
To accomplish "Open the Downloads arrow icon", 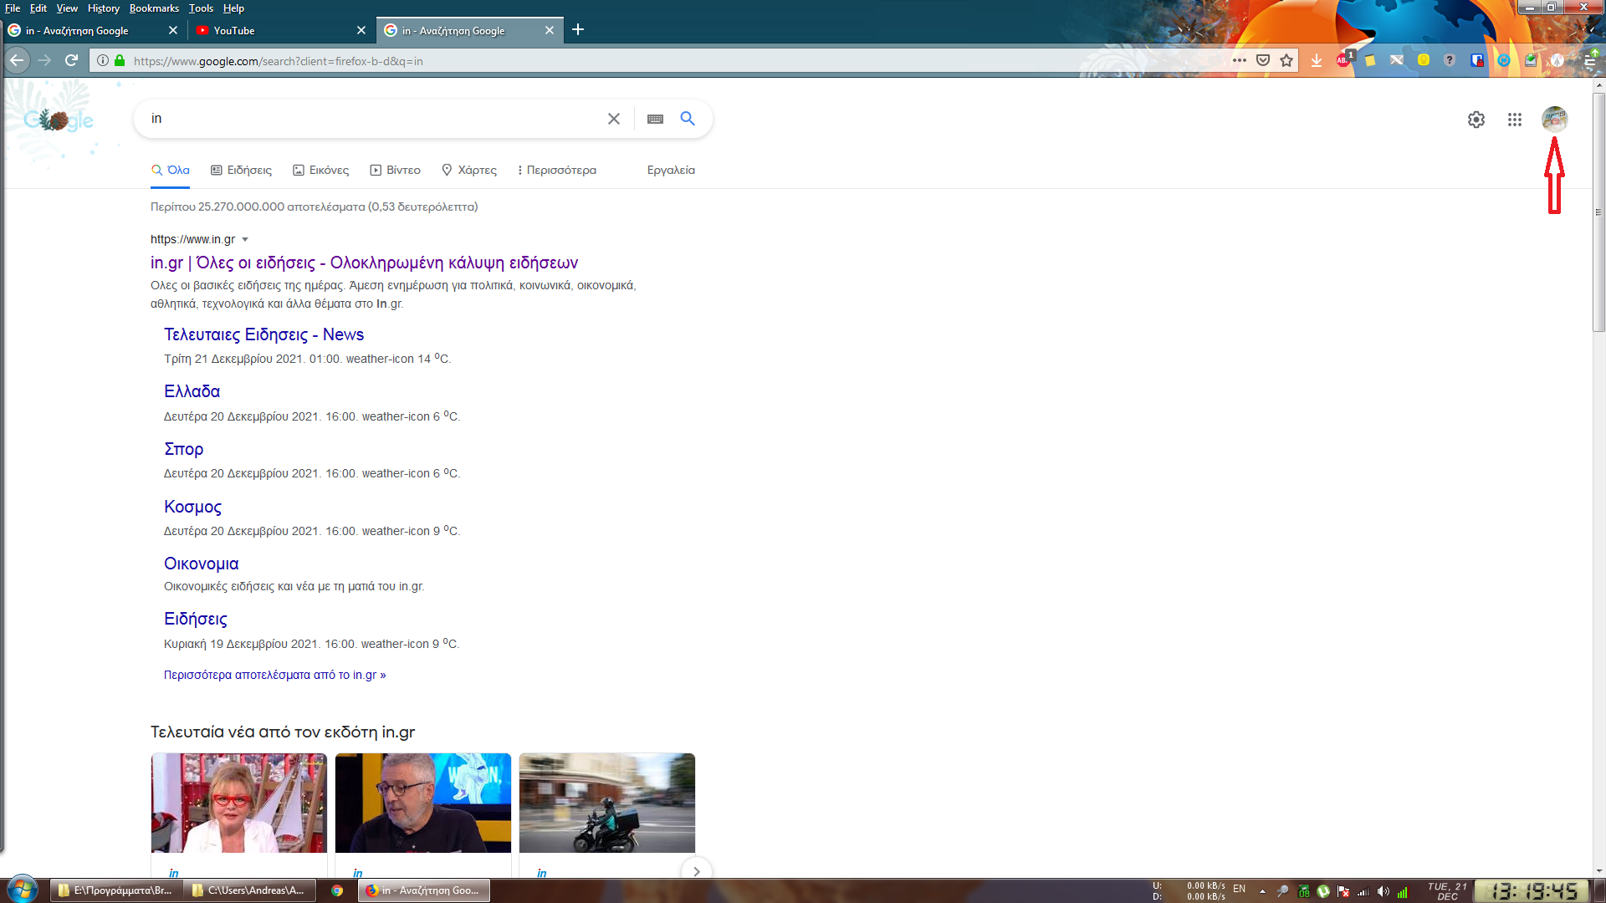I will pos(1317,60).
